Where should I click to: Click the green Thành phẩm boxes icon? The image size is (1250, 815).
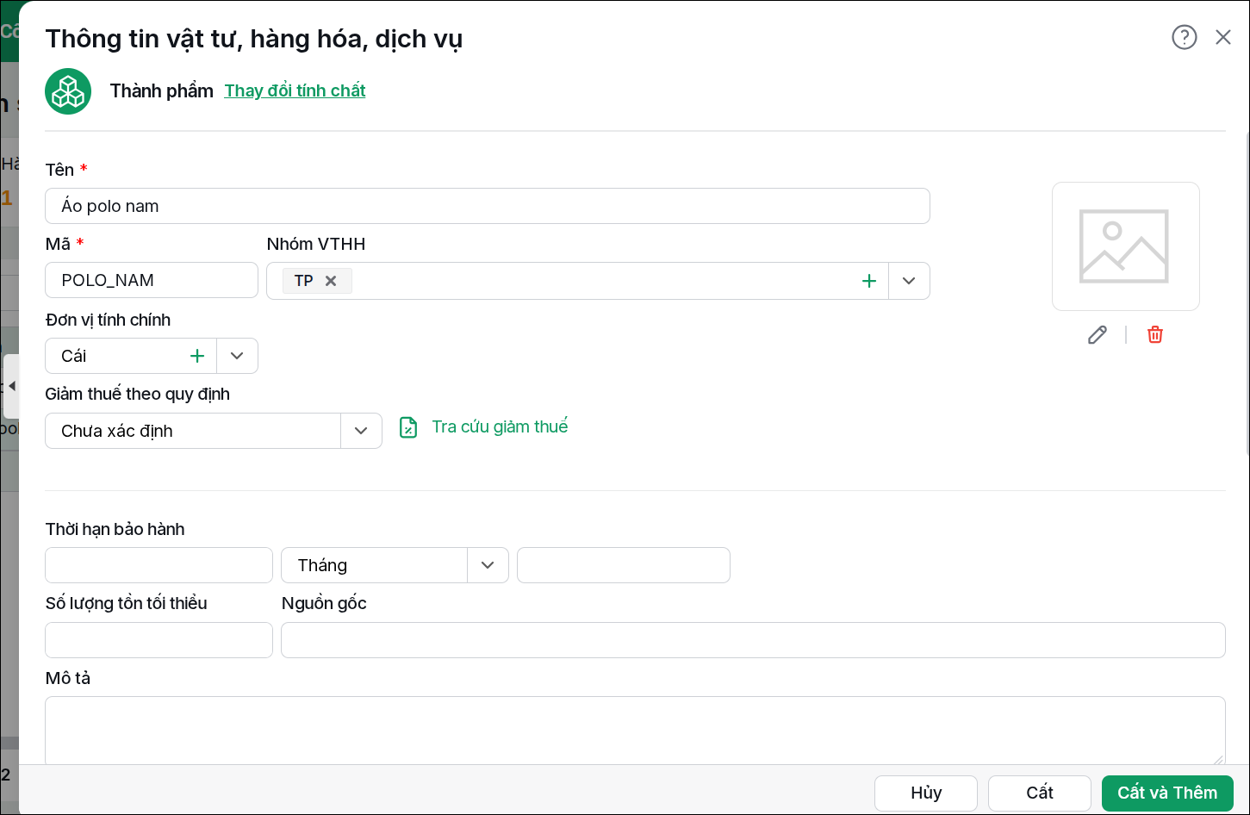[68, 91]
